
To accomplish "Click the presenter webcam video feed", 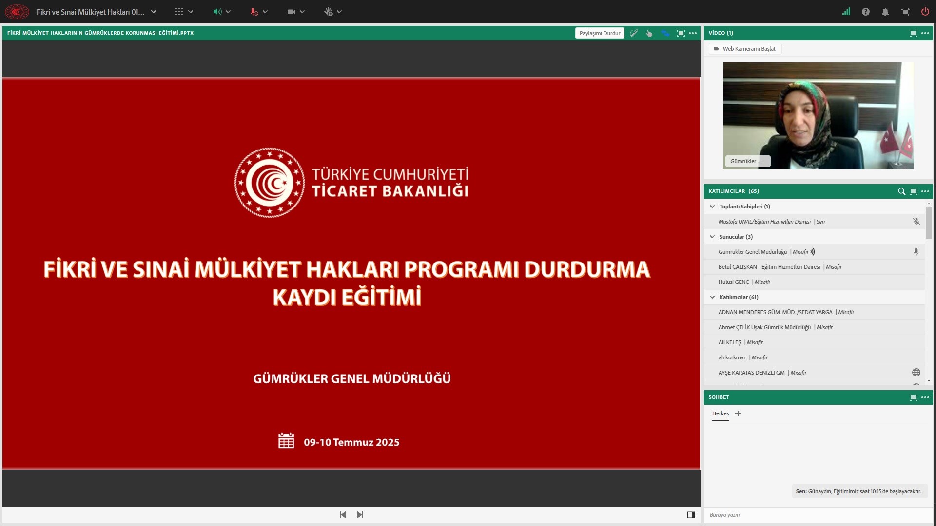I will point(819,115).
